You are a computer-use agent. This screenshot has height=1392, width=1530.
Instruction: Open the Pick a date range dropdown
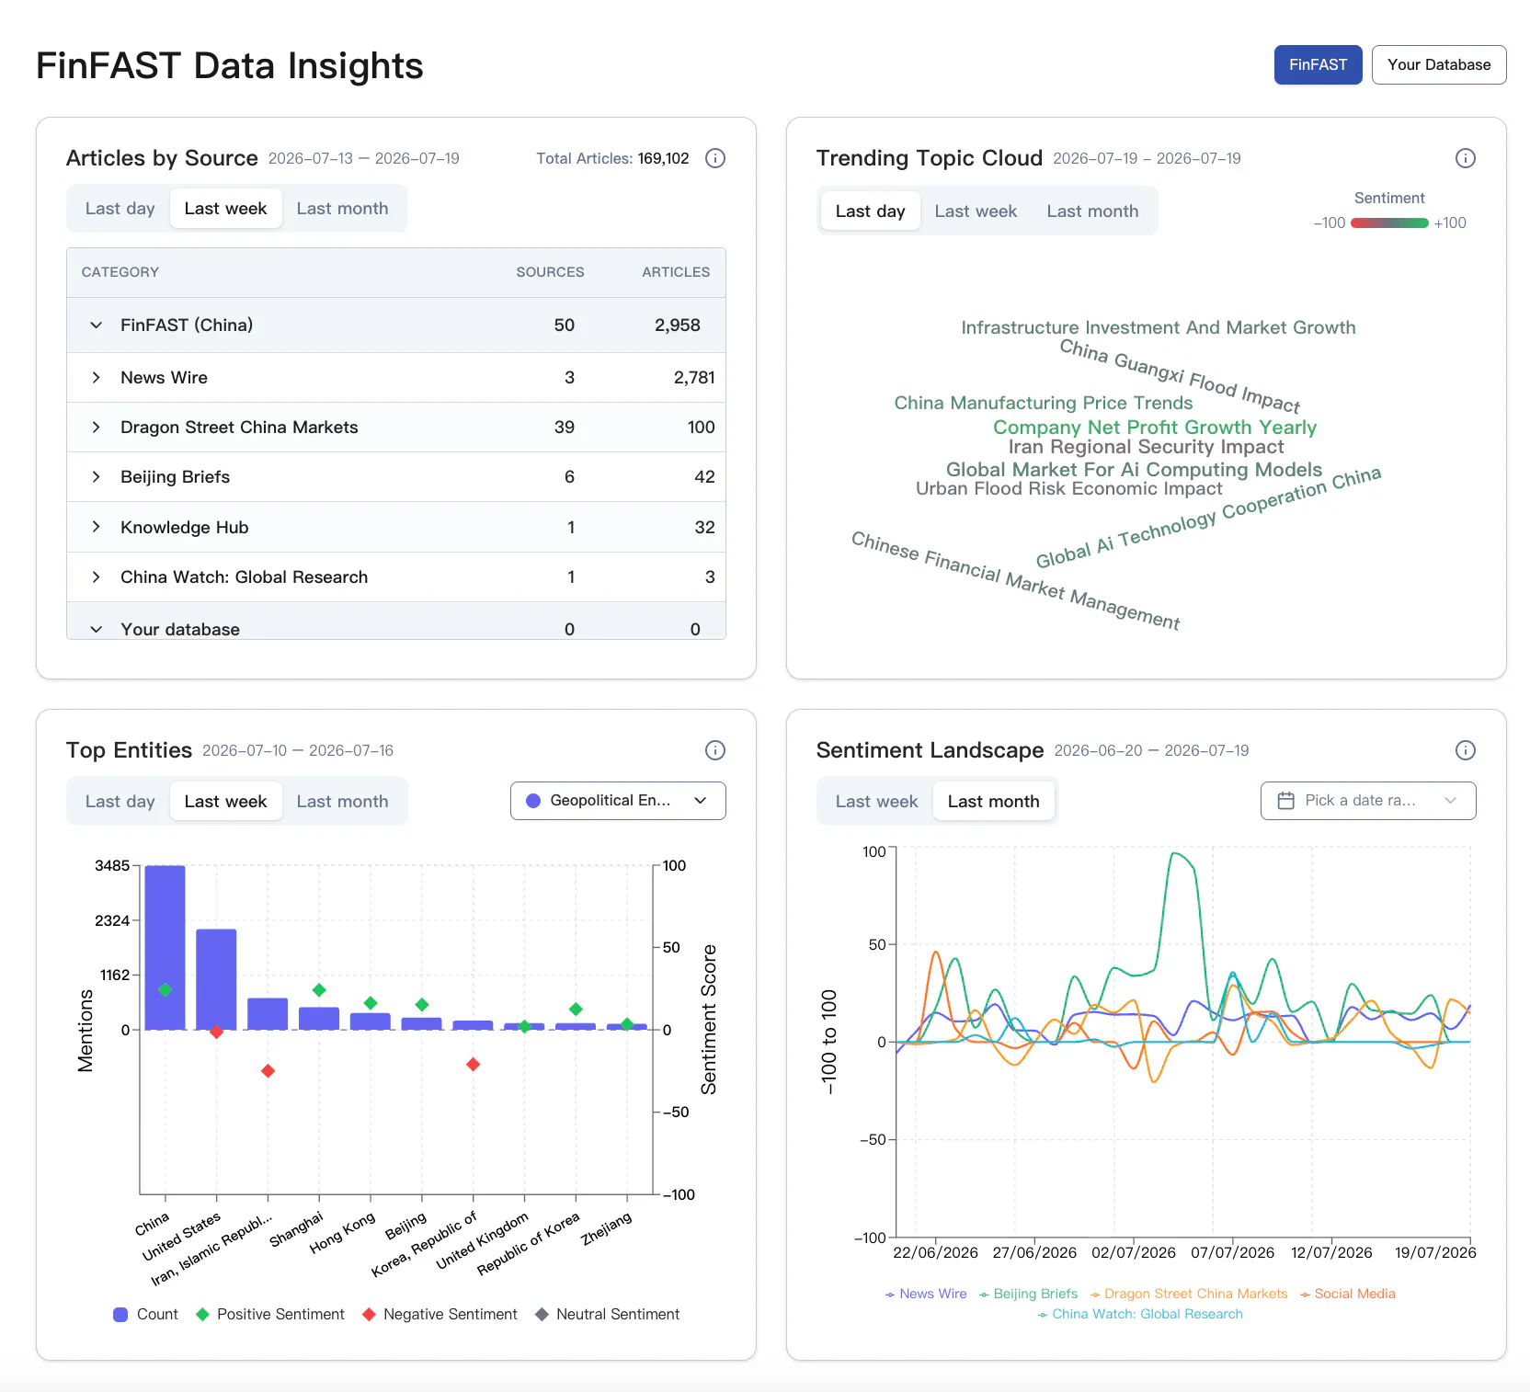point(1368,801)
